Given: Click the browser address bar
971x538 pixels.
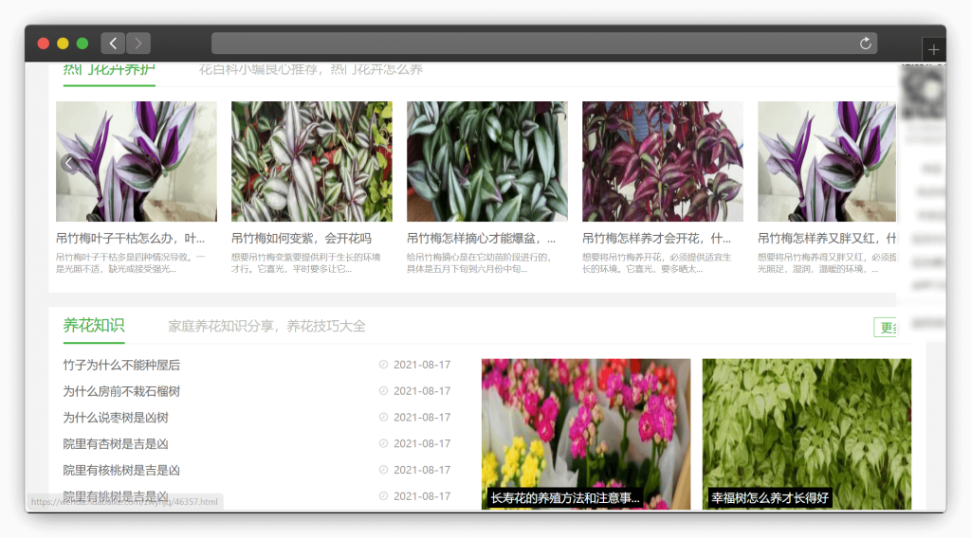Looking at the screenshot, I should [x=543, y=44].
